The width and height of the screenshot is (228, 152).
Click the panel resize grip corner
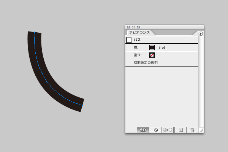201,130
